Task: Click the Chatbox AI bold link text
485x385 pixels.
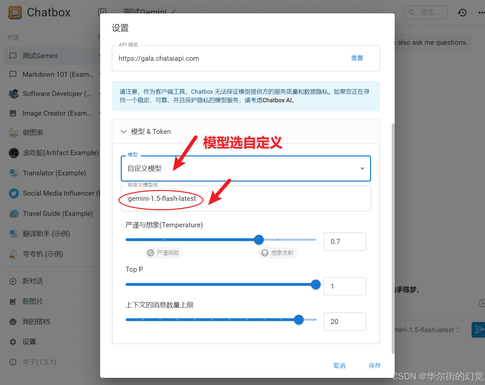Action: (277, 100)
